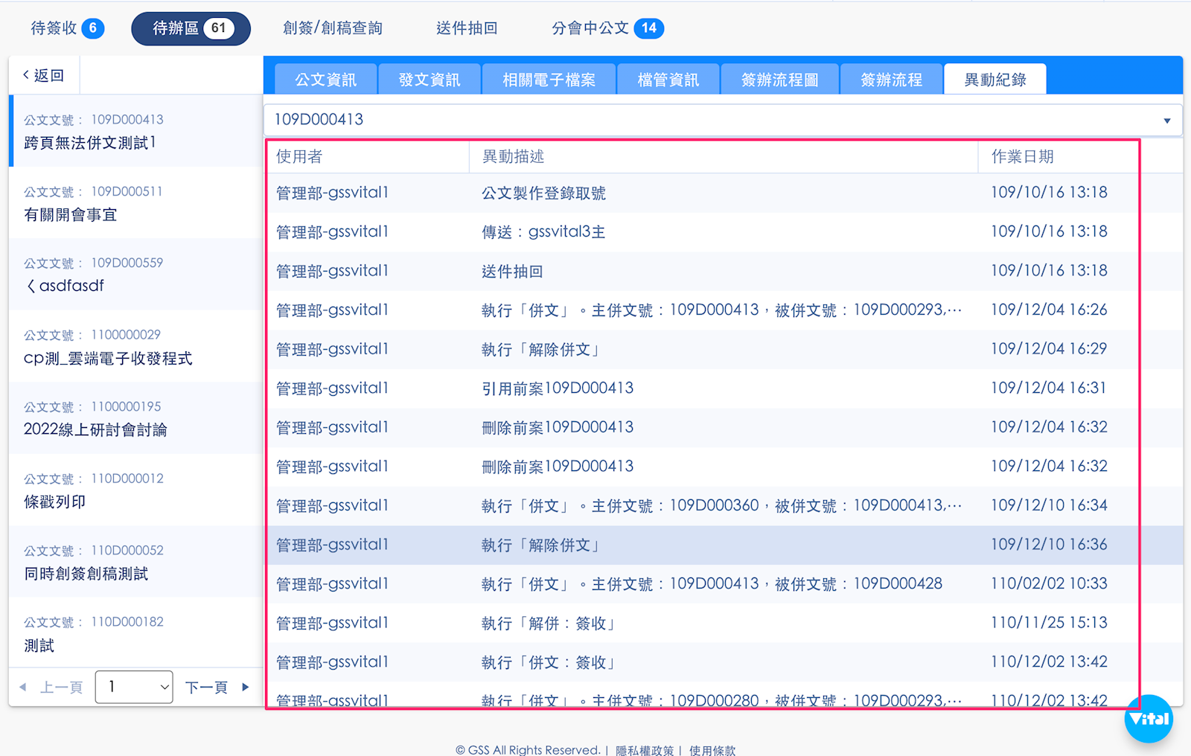Open the 使用條款 footer link
This screenshot has width=1191, height=756.
tap(712, 750)
